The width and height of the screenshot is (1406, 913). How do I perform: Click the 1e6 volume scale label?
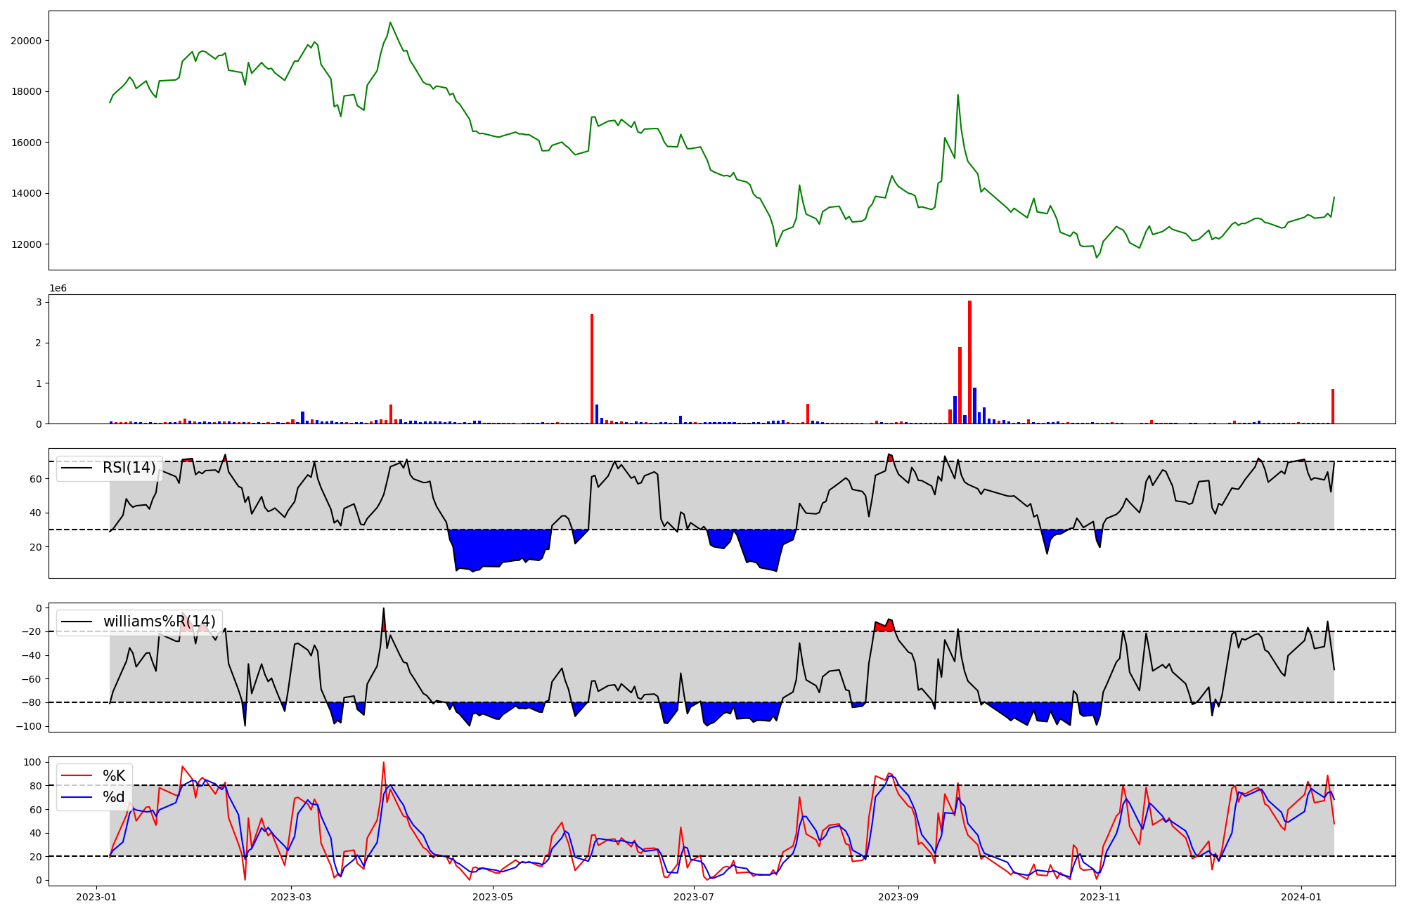58,288
